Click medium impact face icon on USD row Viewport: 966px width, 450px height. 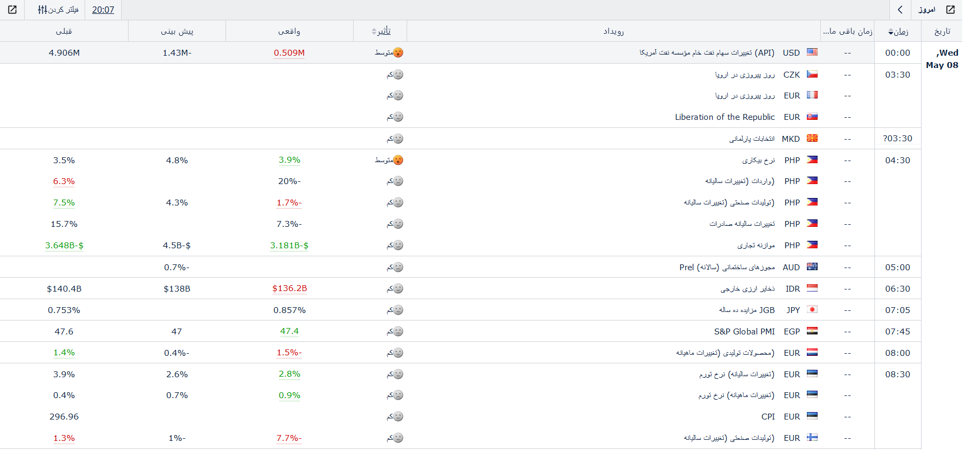(398, 52)
